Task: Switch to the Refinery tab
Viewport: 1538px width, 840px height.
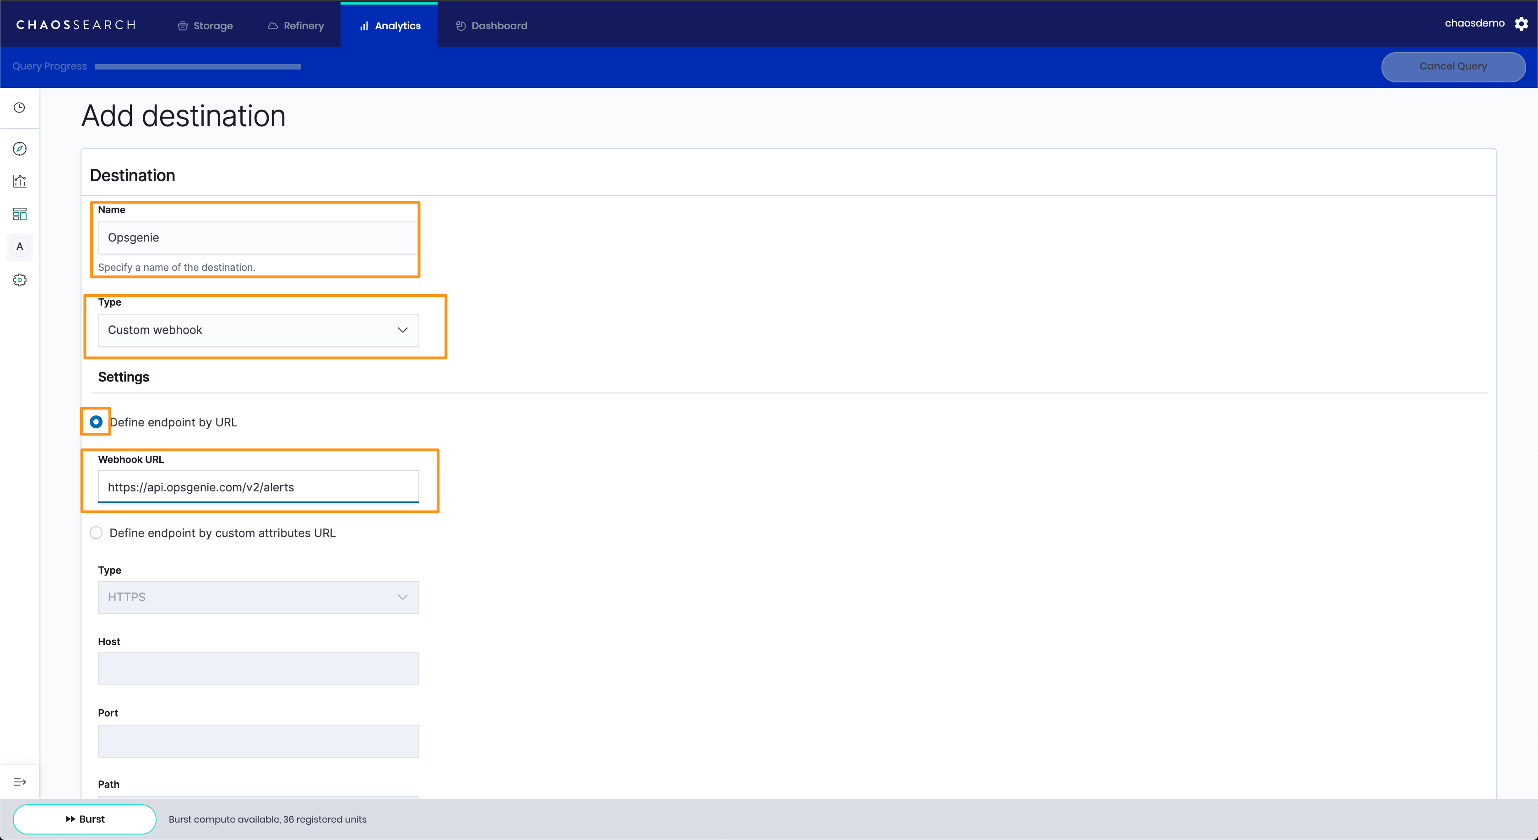Action: [296, 26]
